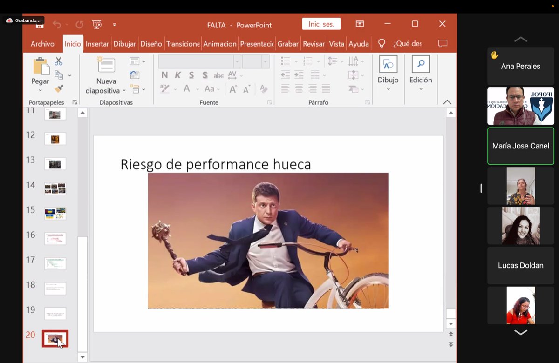Collapse the ribbon with the chevron

pos(447,102)
